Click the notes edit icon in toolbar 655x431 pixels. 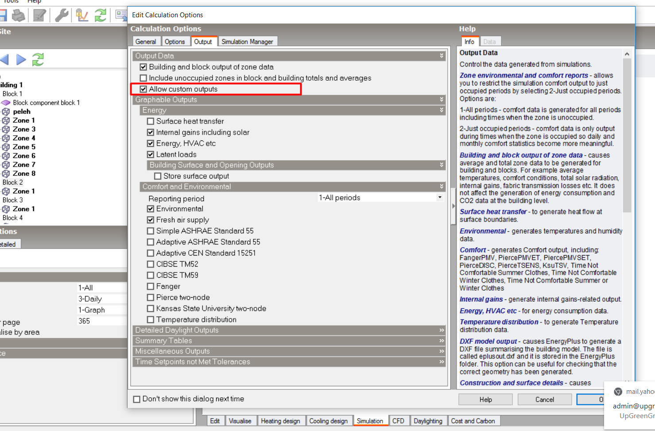coord(40,16)
